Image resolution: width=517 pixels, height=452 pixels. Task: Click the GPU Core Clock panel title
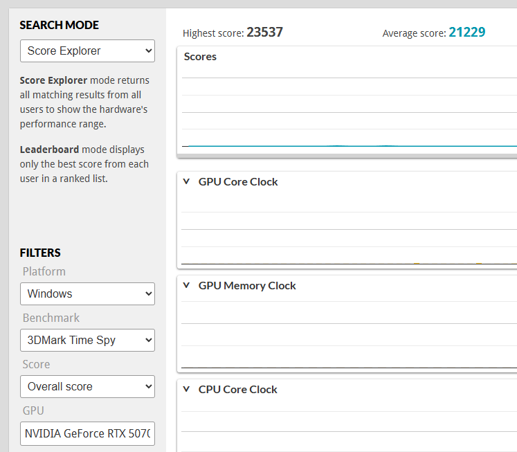coord(238,182)
